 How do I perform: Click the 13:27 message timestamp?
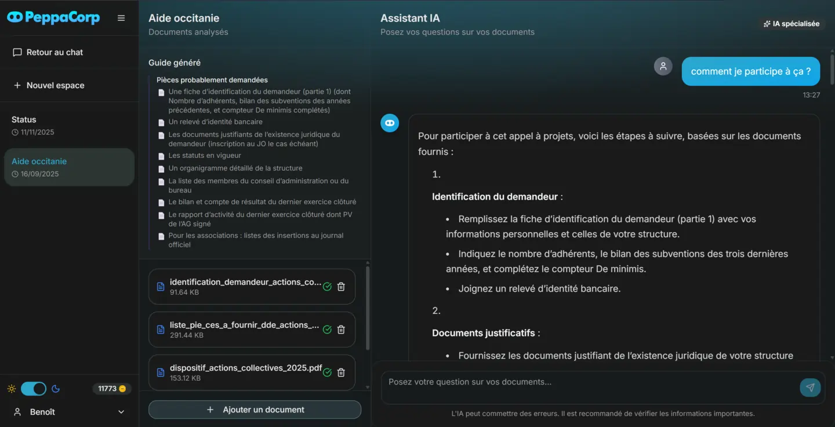point(812,95)
